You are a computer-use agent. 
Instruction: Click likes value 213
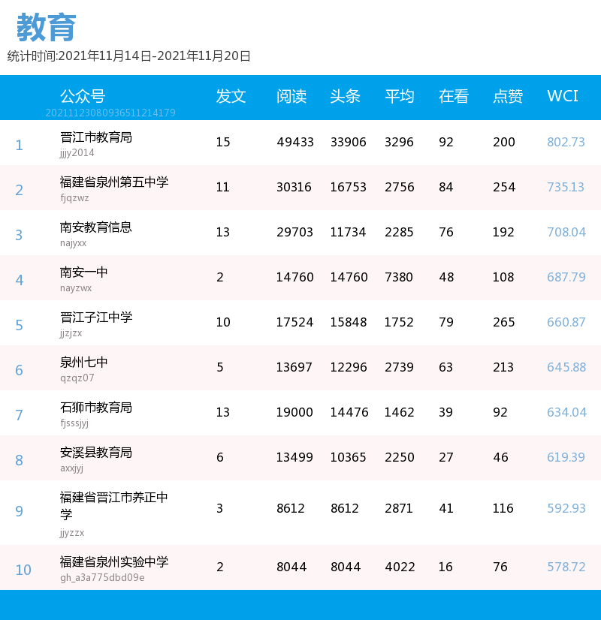pos(503,367)
